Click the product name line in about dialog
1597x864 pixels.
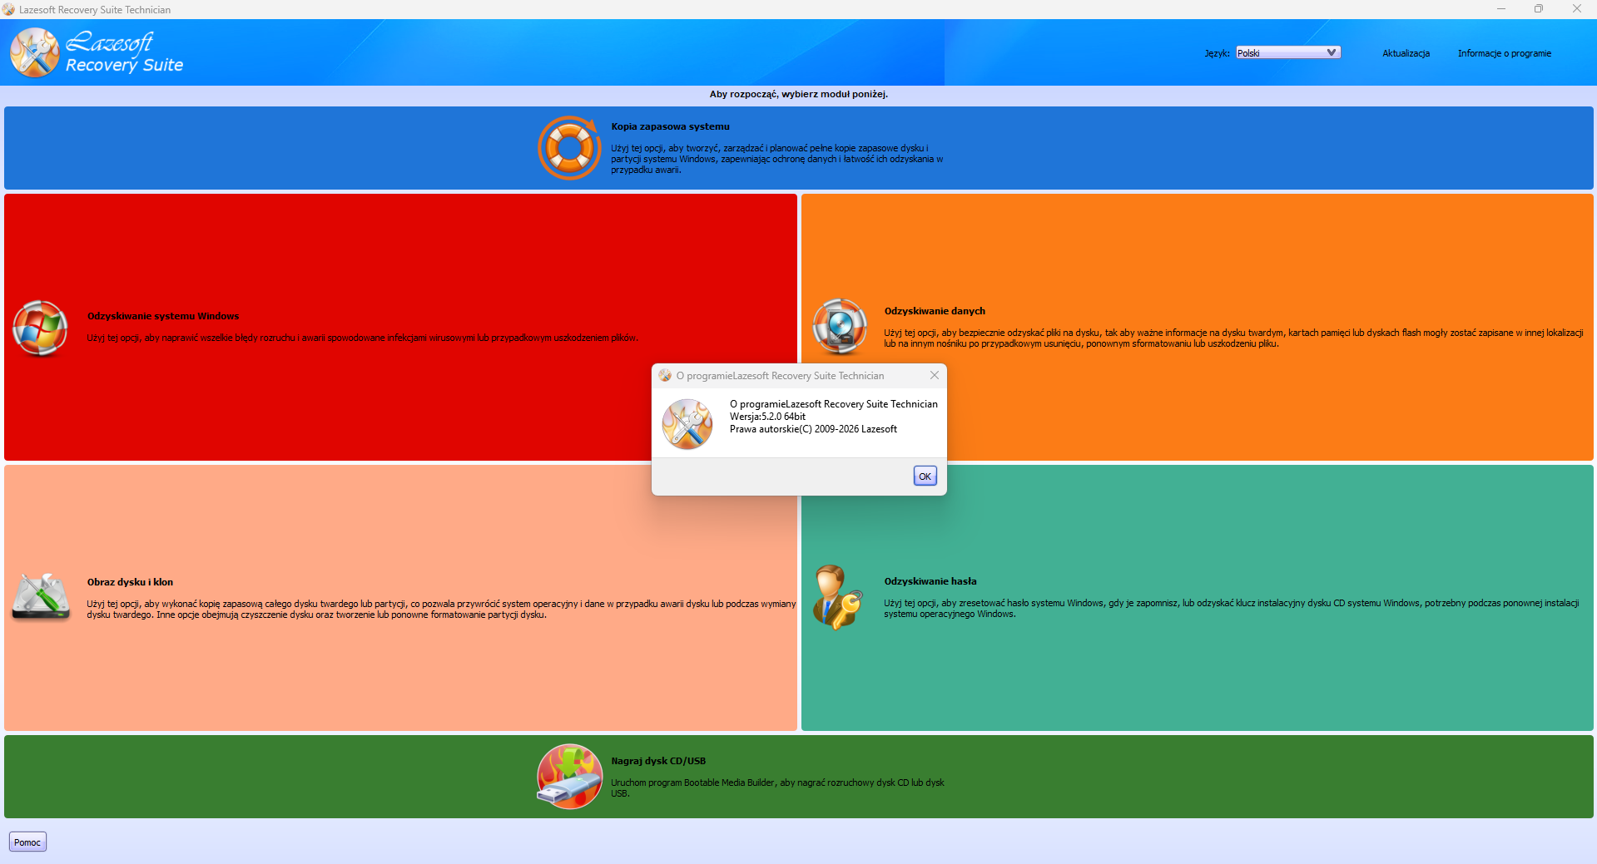(x=834, y=404)
